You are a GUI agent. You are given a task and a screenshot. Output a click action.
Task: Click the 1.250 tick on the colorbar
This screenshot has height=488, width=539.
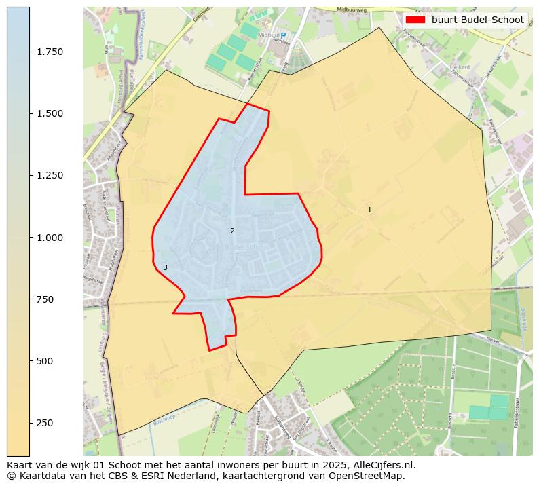tap(52, 175)
